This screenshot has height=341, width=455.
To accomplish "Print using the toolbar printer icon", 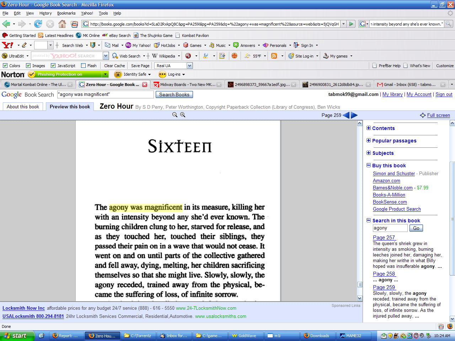I will pyautogui.click(x=74, y=24).
